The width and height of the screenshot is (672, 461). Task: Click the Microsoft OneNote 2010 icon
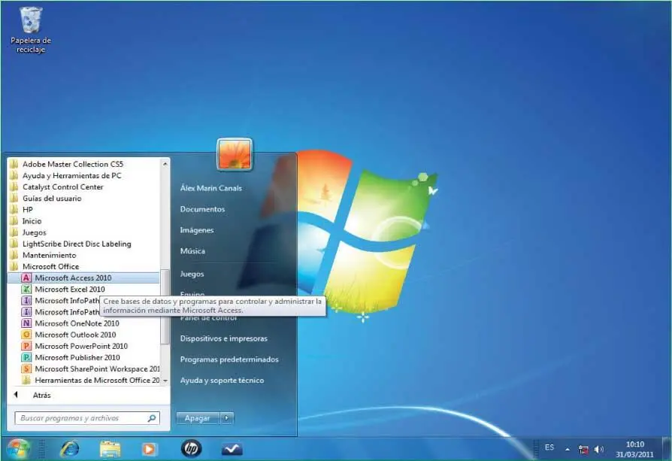coord(26,323)
